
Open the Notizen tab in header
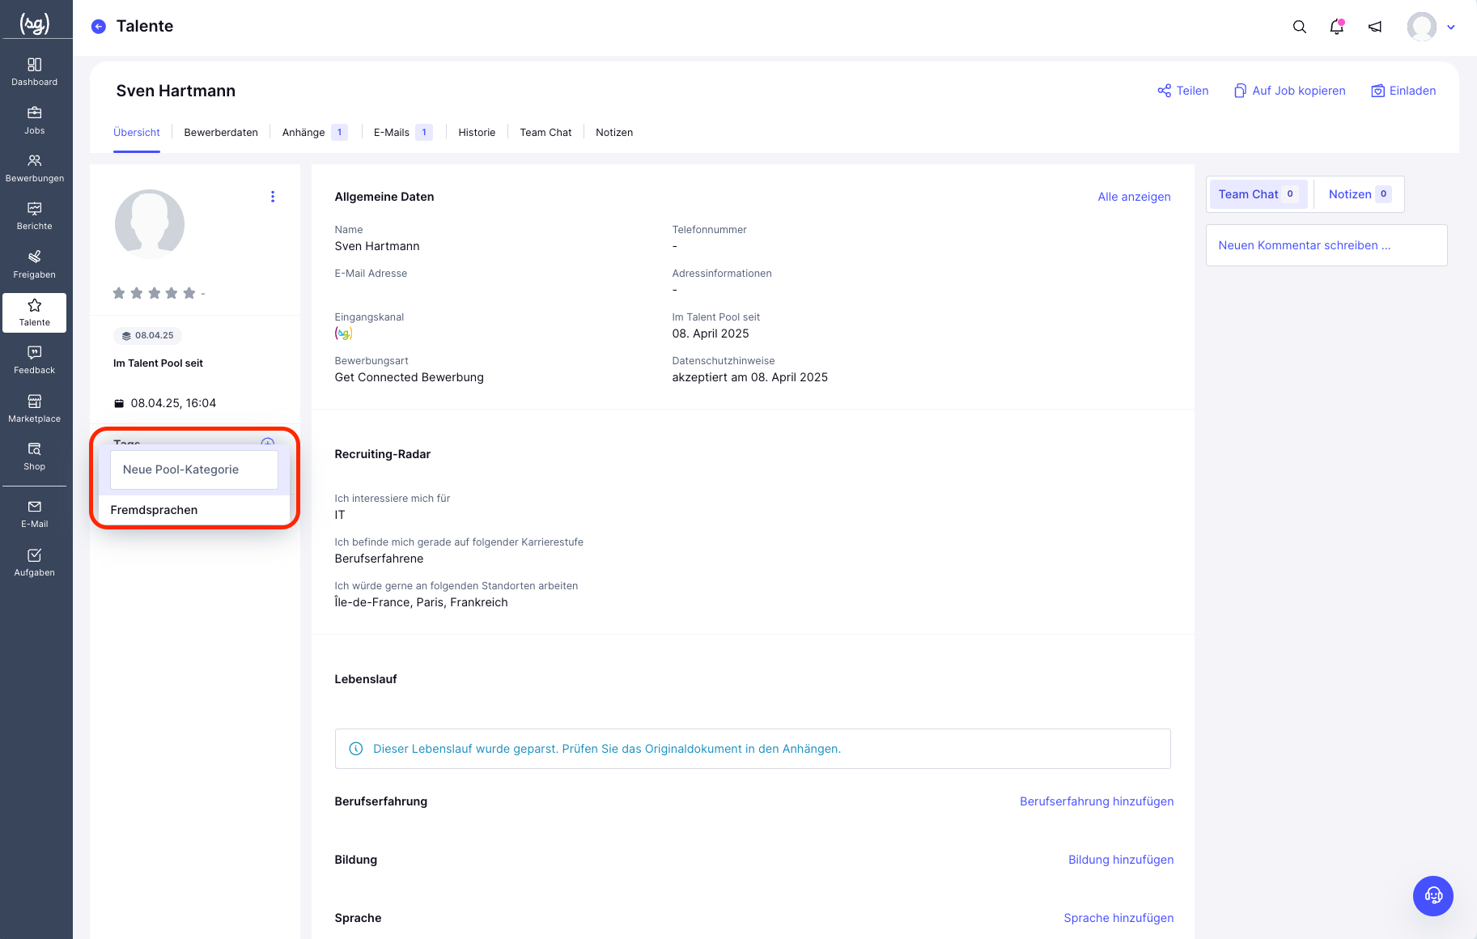click(614, 133)
